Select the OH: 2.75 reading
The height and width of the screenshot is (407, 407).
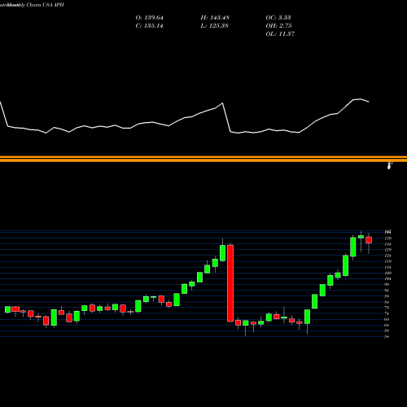(x=278, y=26)
